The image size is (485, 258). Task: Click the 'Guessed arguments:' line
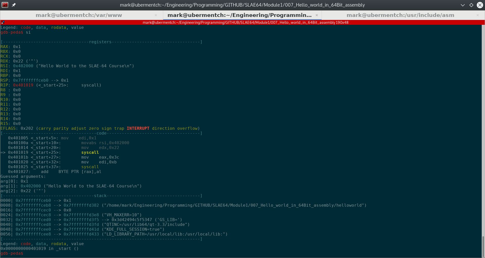pos(23,177)
